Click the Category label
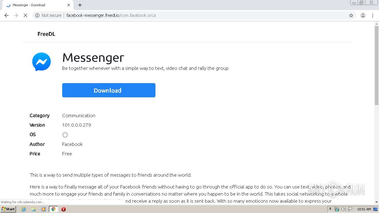379x213 pixels. [x=39, y=115]
